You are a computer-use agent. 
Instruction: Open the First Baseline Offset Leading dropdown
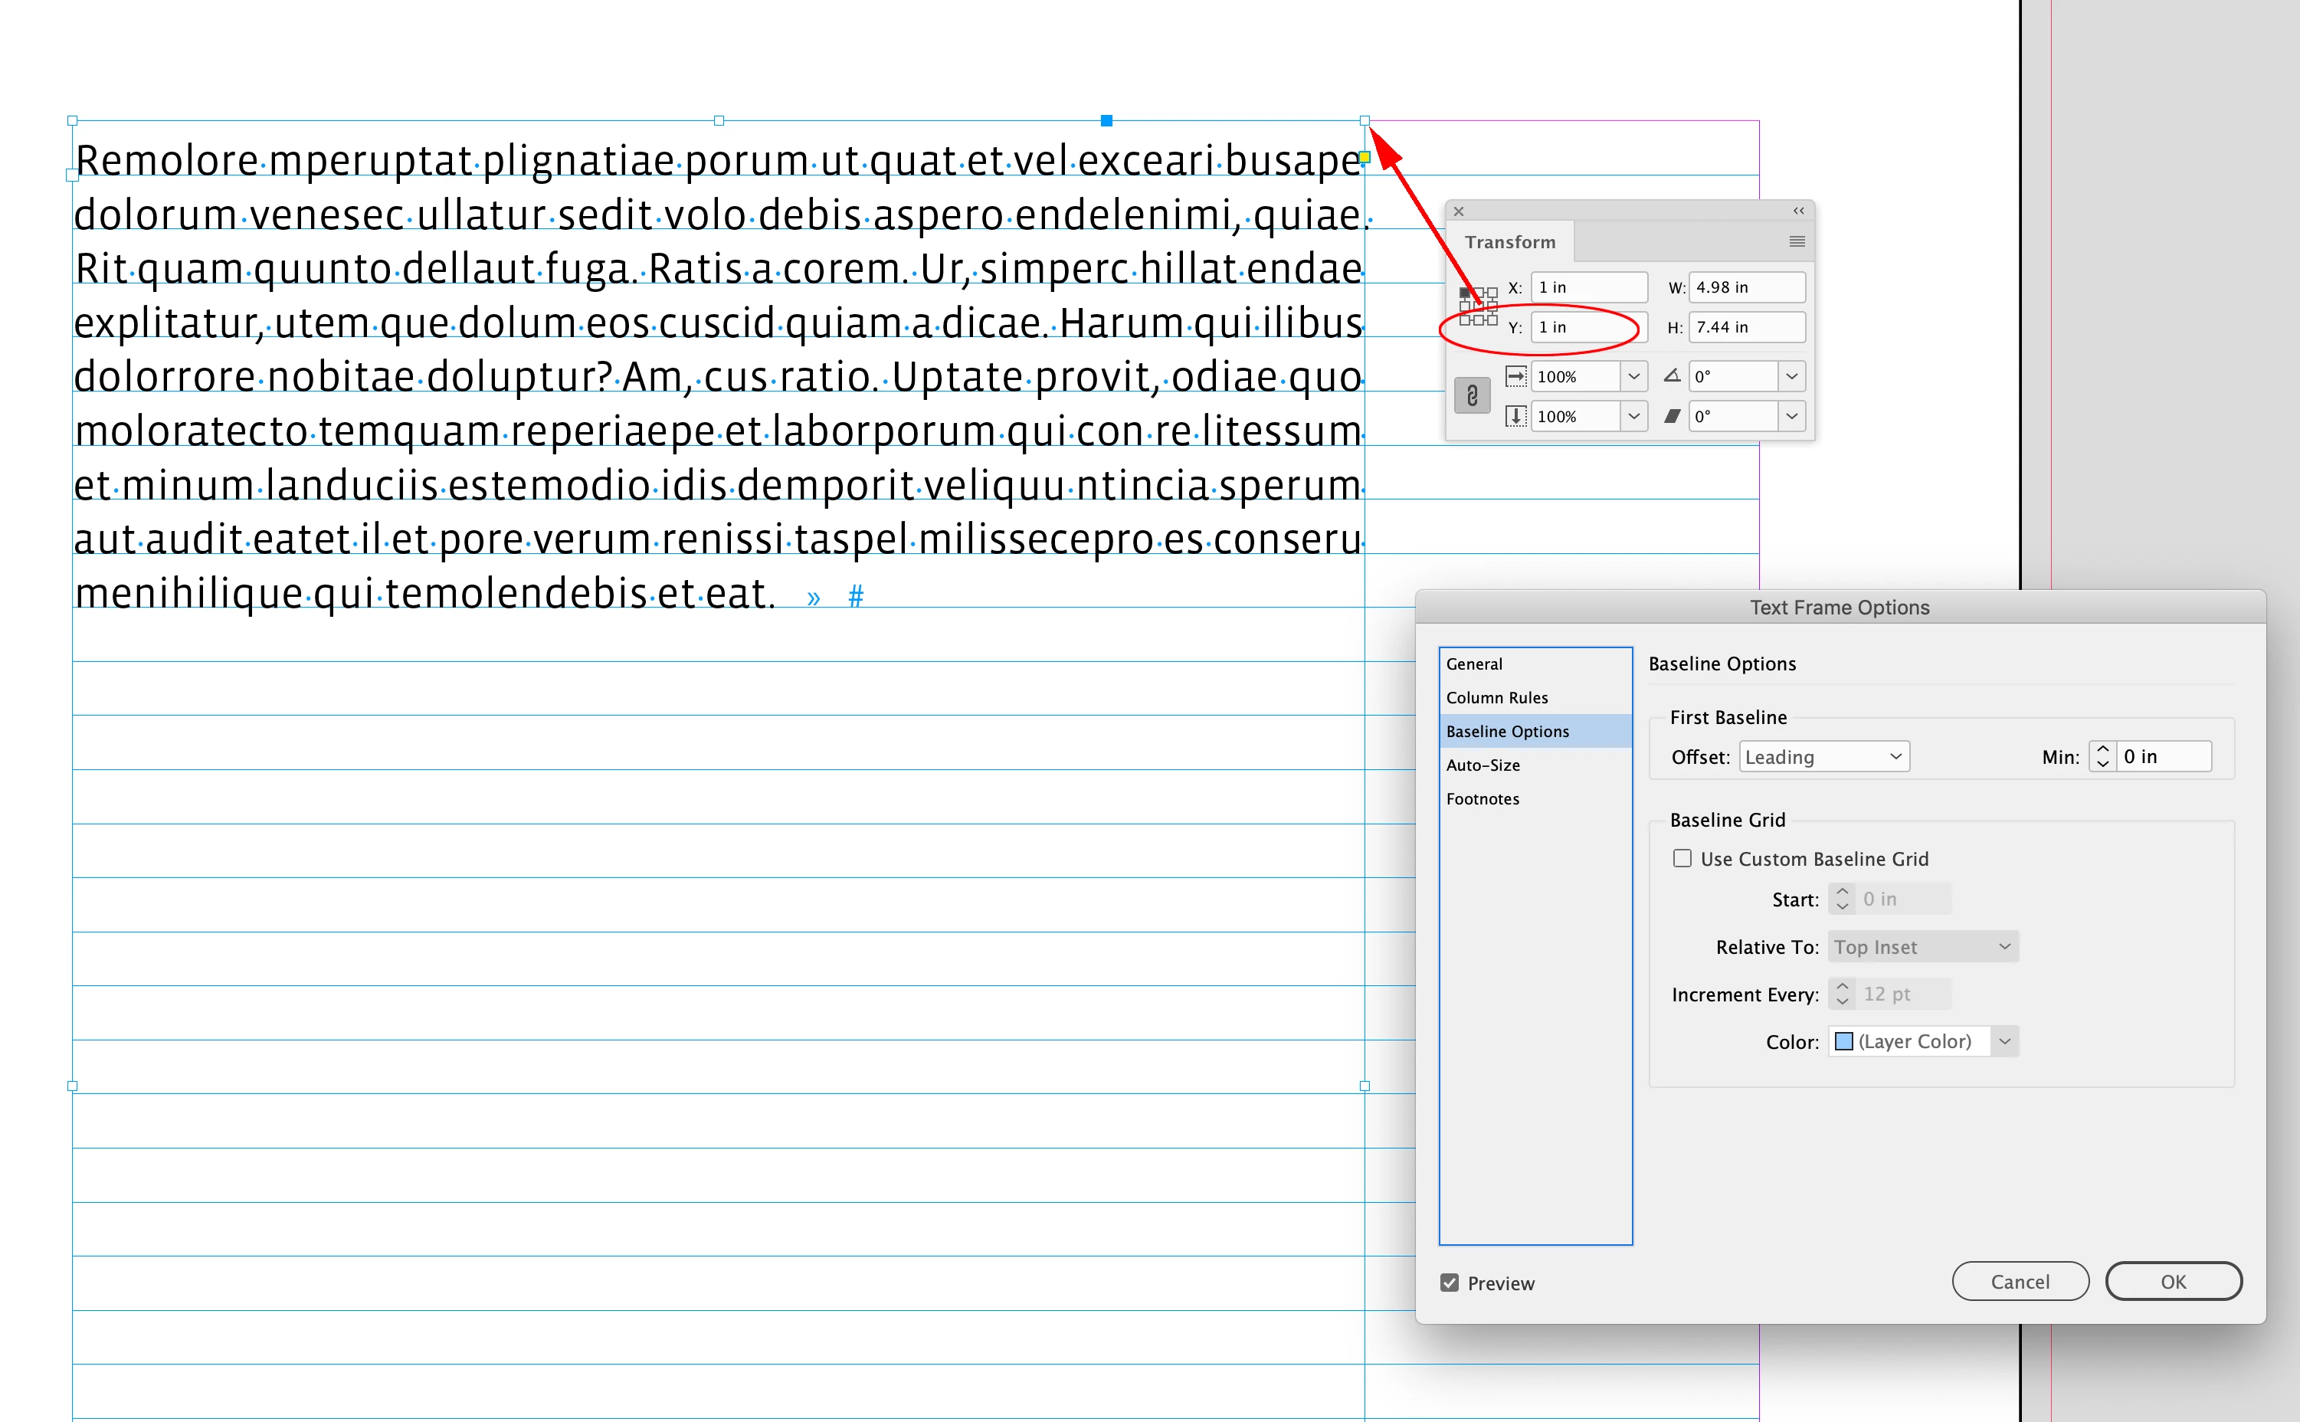coord(1823,757)
